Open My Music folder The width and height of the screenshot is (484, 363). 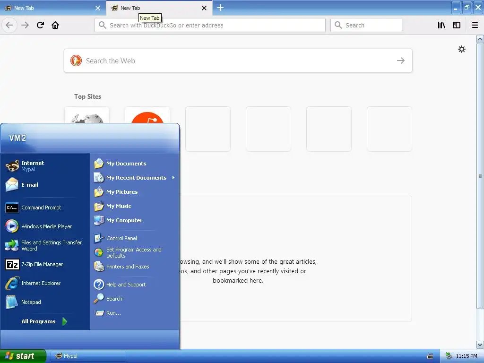tap(134, 206)
